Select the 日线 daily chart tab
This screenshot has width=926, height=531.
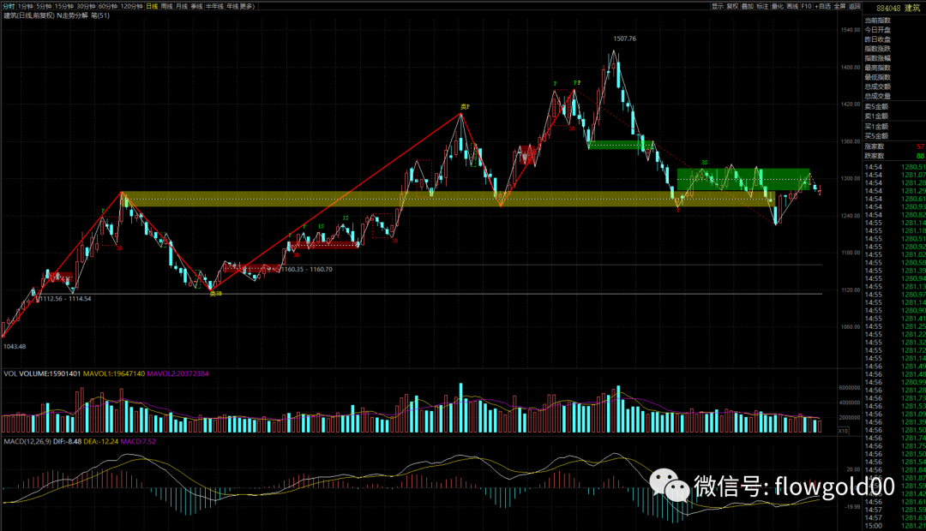[152, 6]
